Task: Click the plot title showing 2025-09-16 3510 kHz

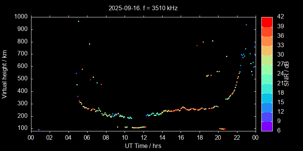Action: coord(143,8)
